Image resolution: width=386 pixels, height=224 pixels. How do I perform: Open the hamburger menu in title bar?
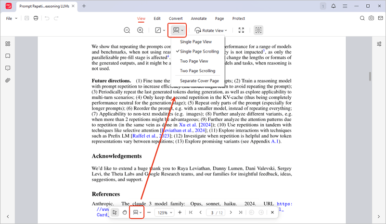[x=345, y=6]
